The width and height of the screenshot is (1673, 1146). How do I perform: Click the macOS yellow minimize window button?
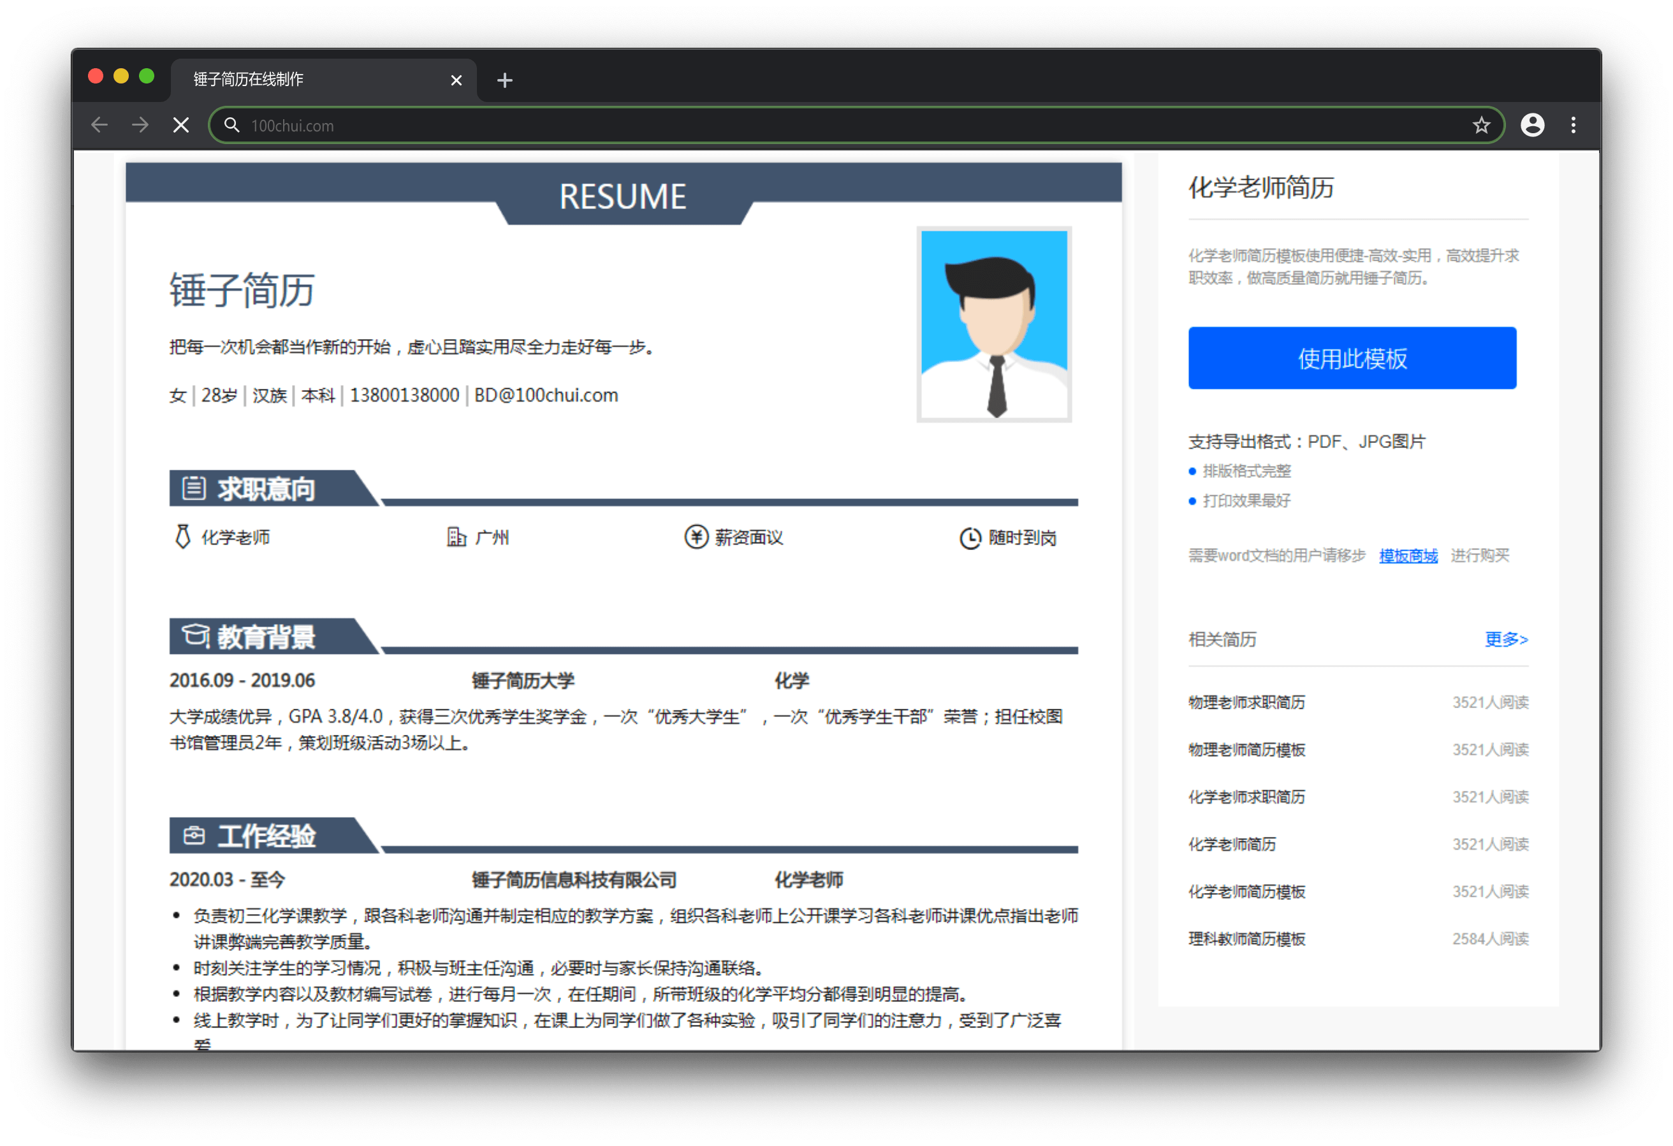pyautogui.click(x=121, y=76)
